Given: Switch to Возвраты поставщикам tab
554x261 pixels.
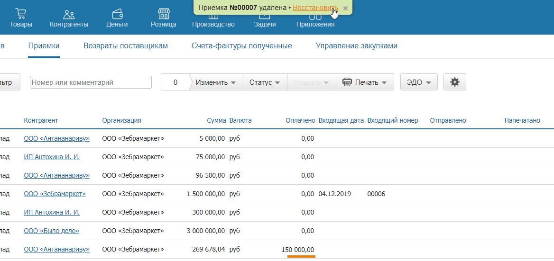Looking at the screenshot, I should (125, 46).
